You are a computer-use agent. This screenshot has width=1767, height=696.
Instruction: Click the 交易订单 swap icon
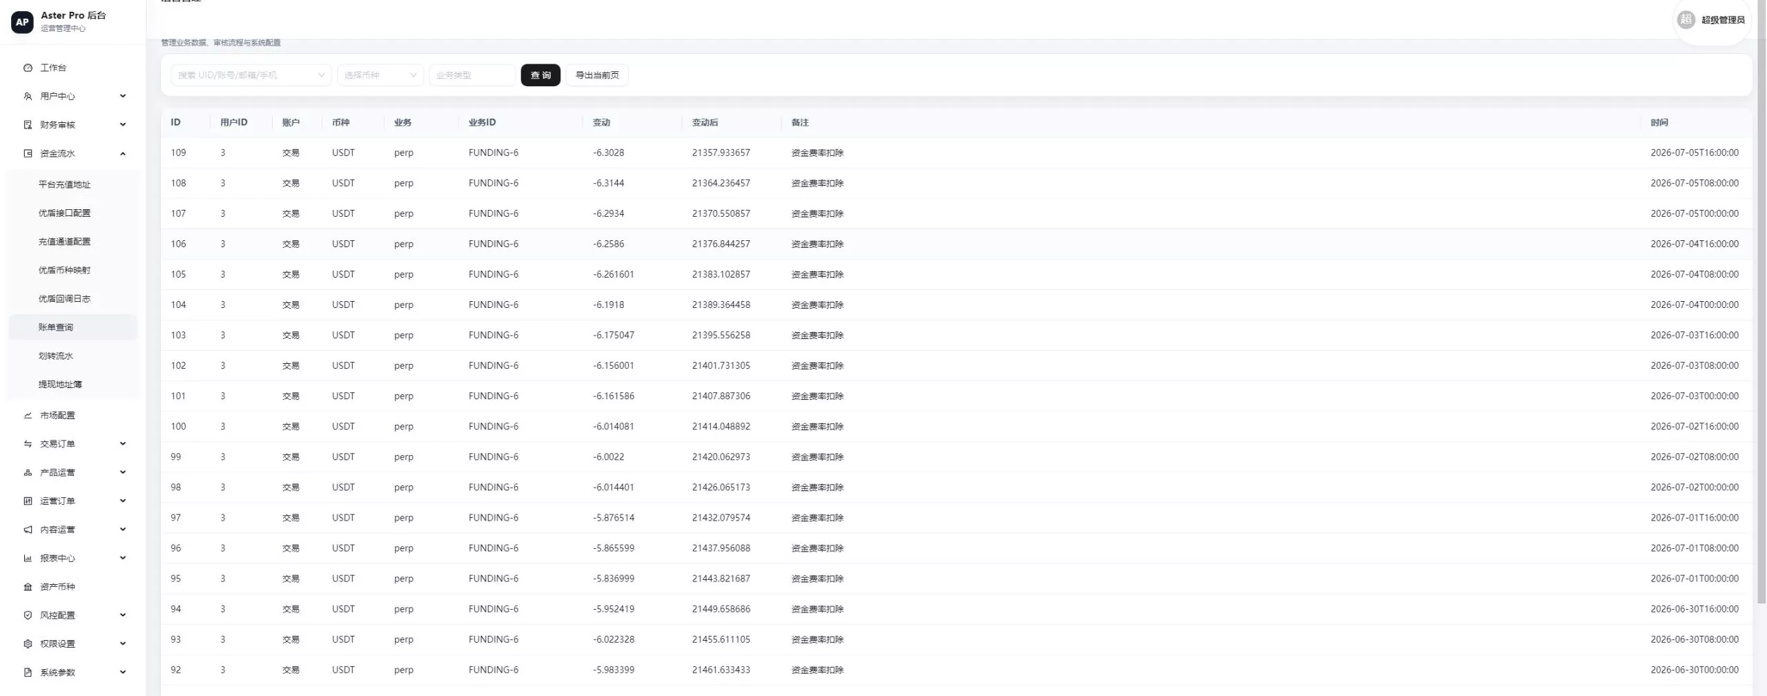pyautogui.click(x=28, y=444)
